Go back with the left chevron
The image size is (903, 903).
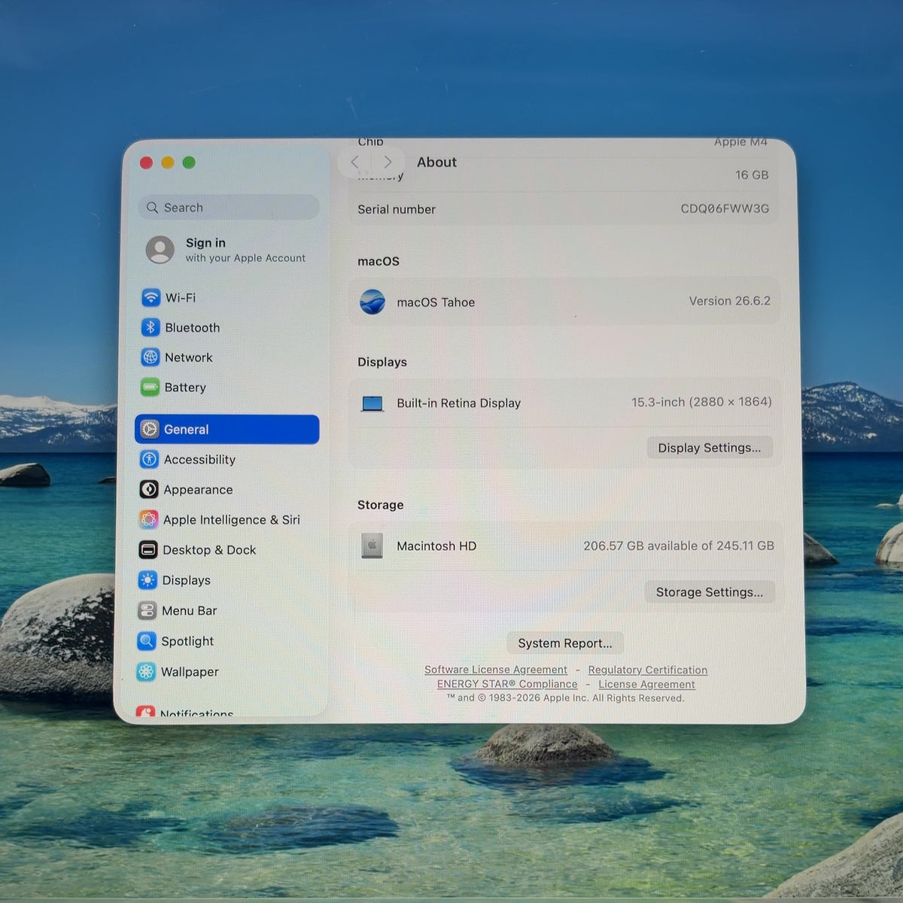(354, 162)
